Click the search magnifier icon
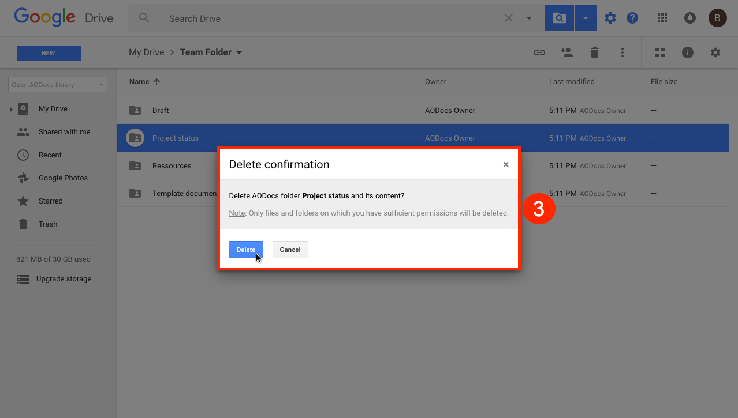Image resolution: width=738 pixels, height=418 pixels. click(144, 18)
